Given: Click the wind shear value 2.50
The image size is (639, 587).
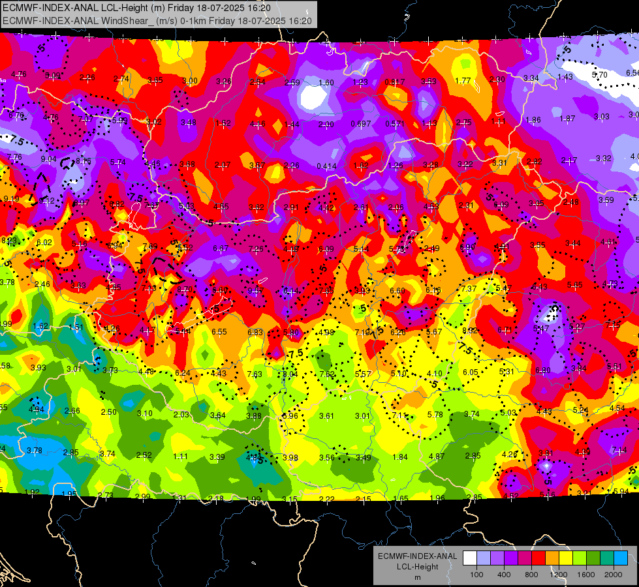Looking at the screenshot, I should point(109,412).
